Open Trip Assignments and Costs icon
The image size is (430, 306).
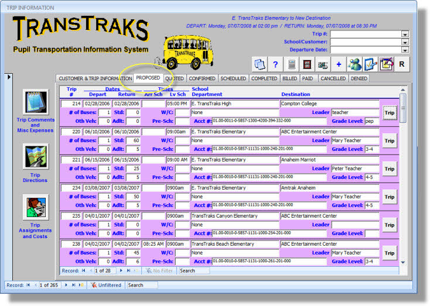click(35, 208)
